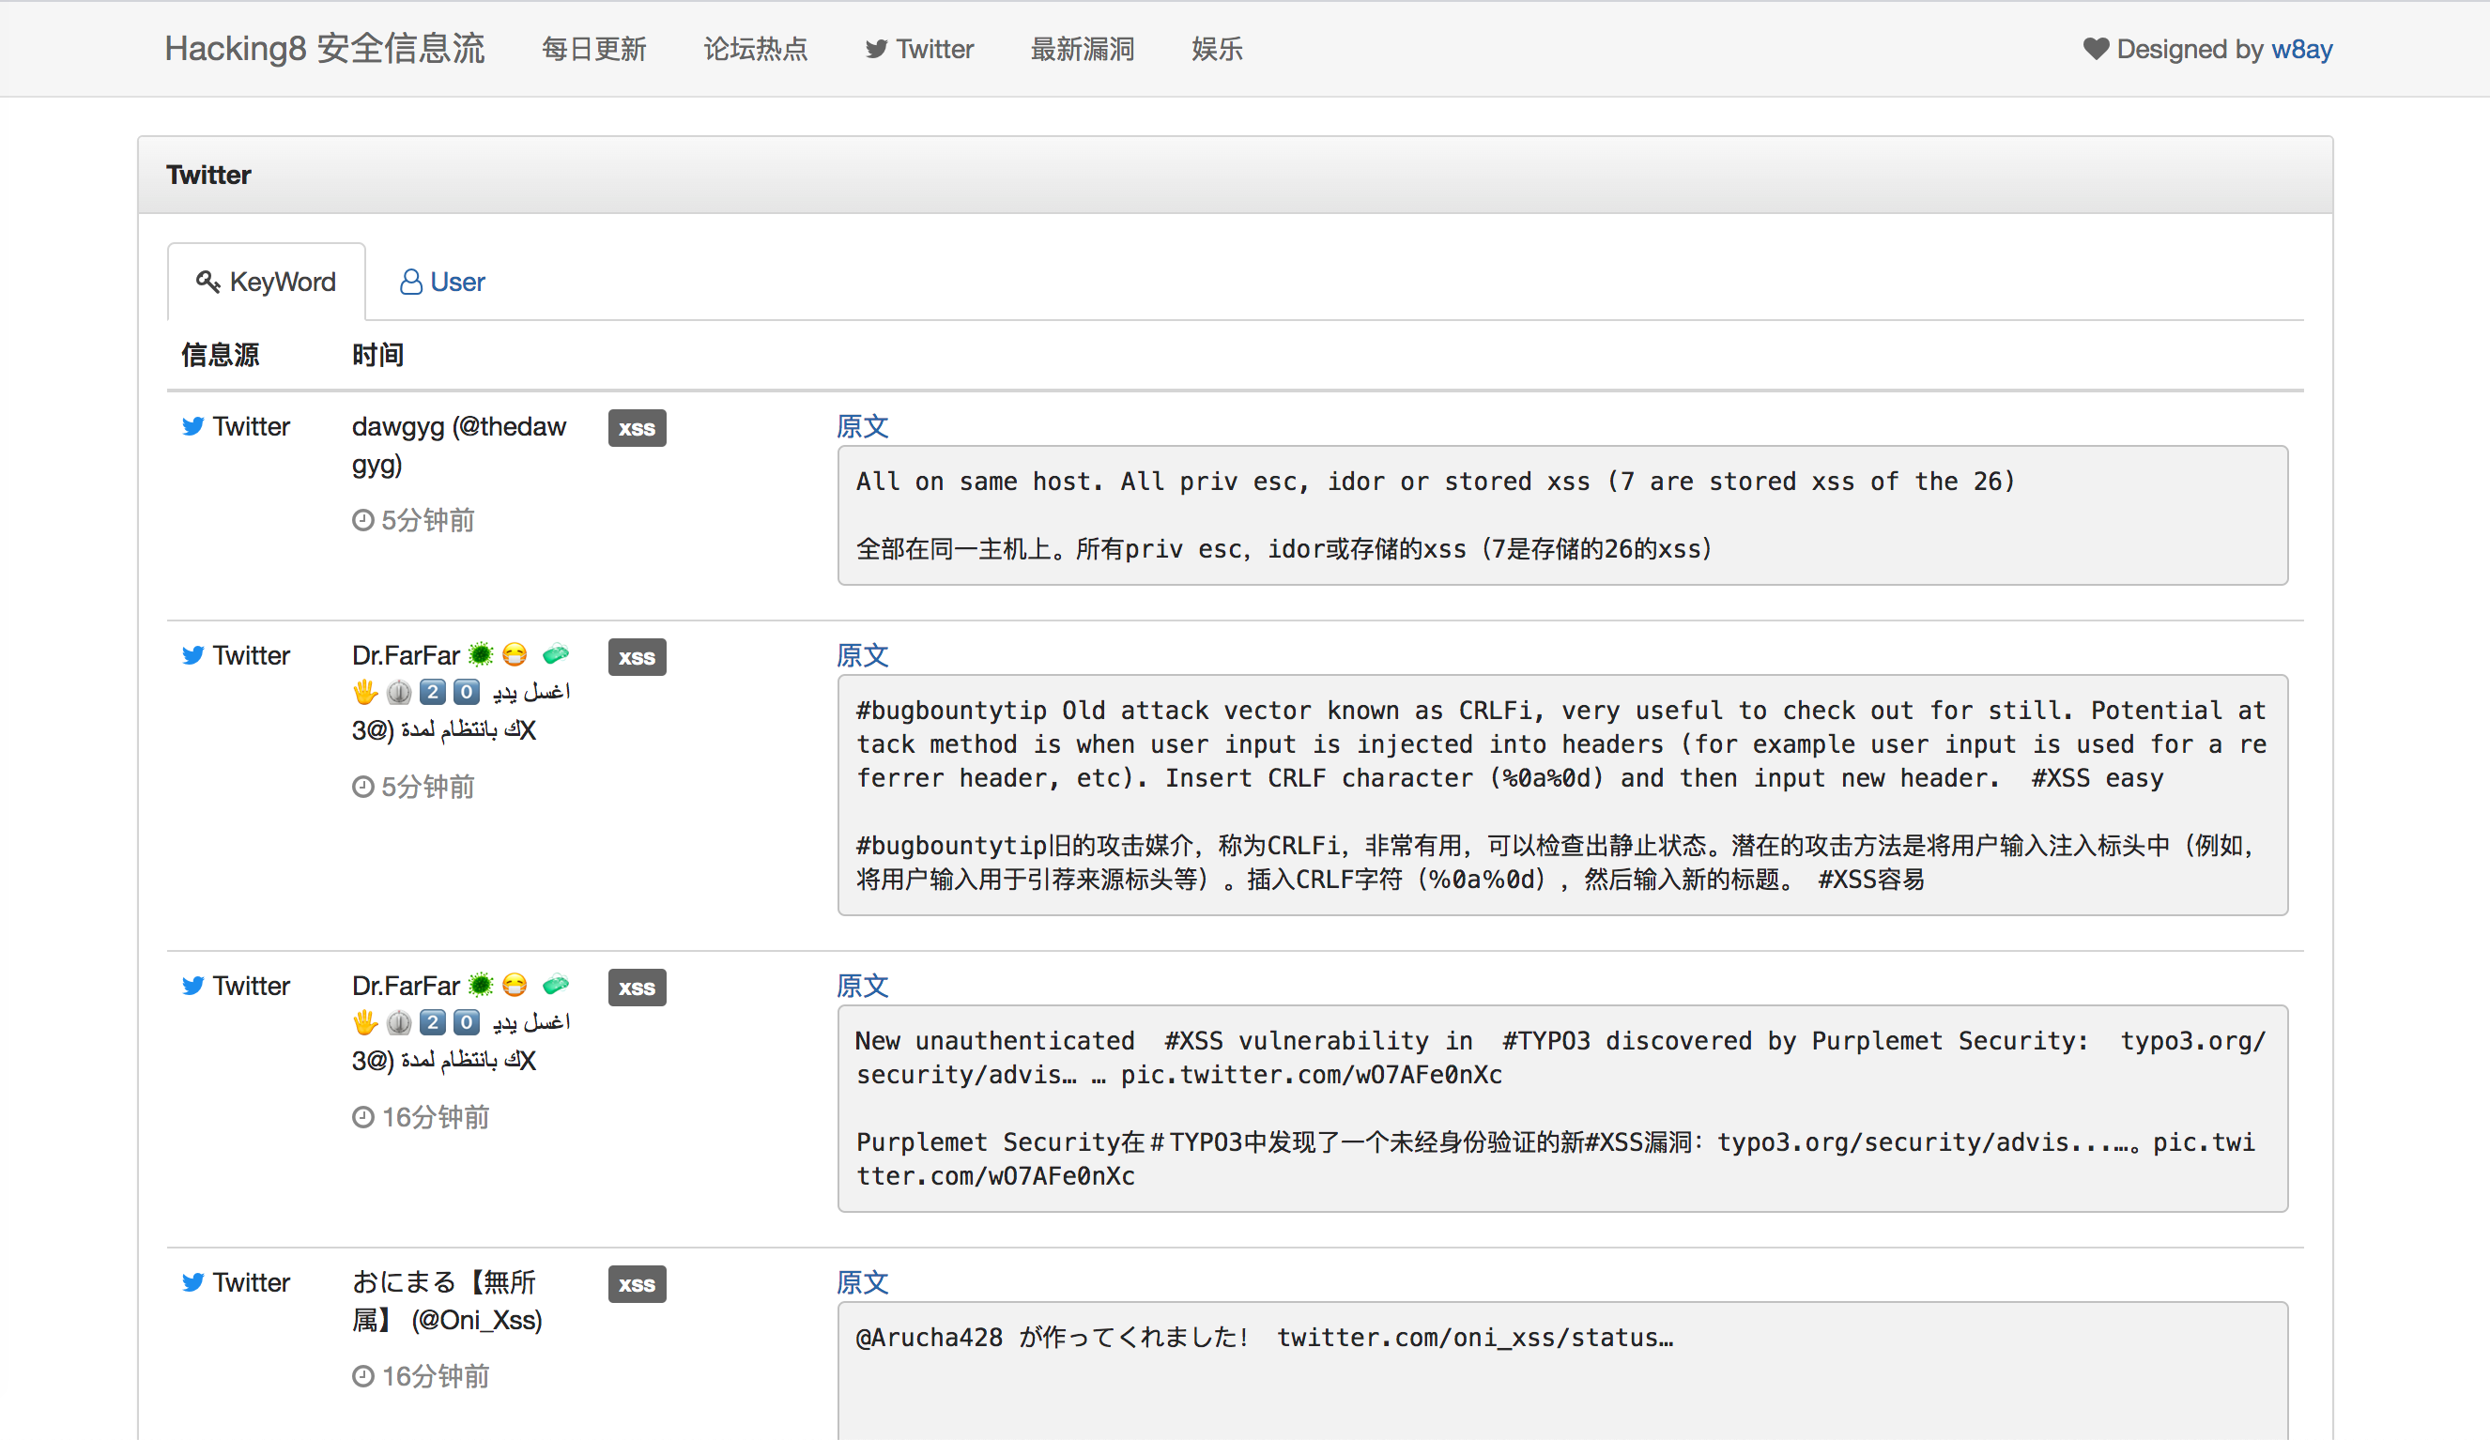Screen dimensions: 2490x1440
Task: Click the user silhouette icon on User tab
Action: (x=411, y=283)
